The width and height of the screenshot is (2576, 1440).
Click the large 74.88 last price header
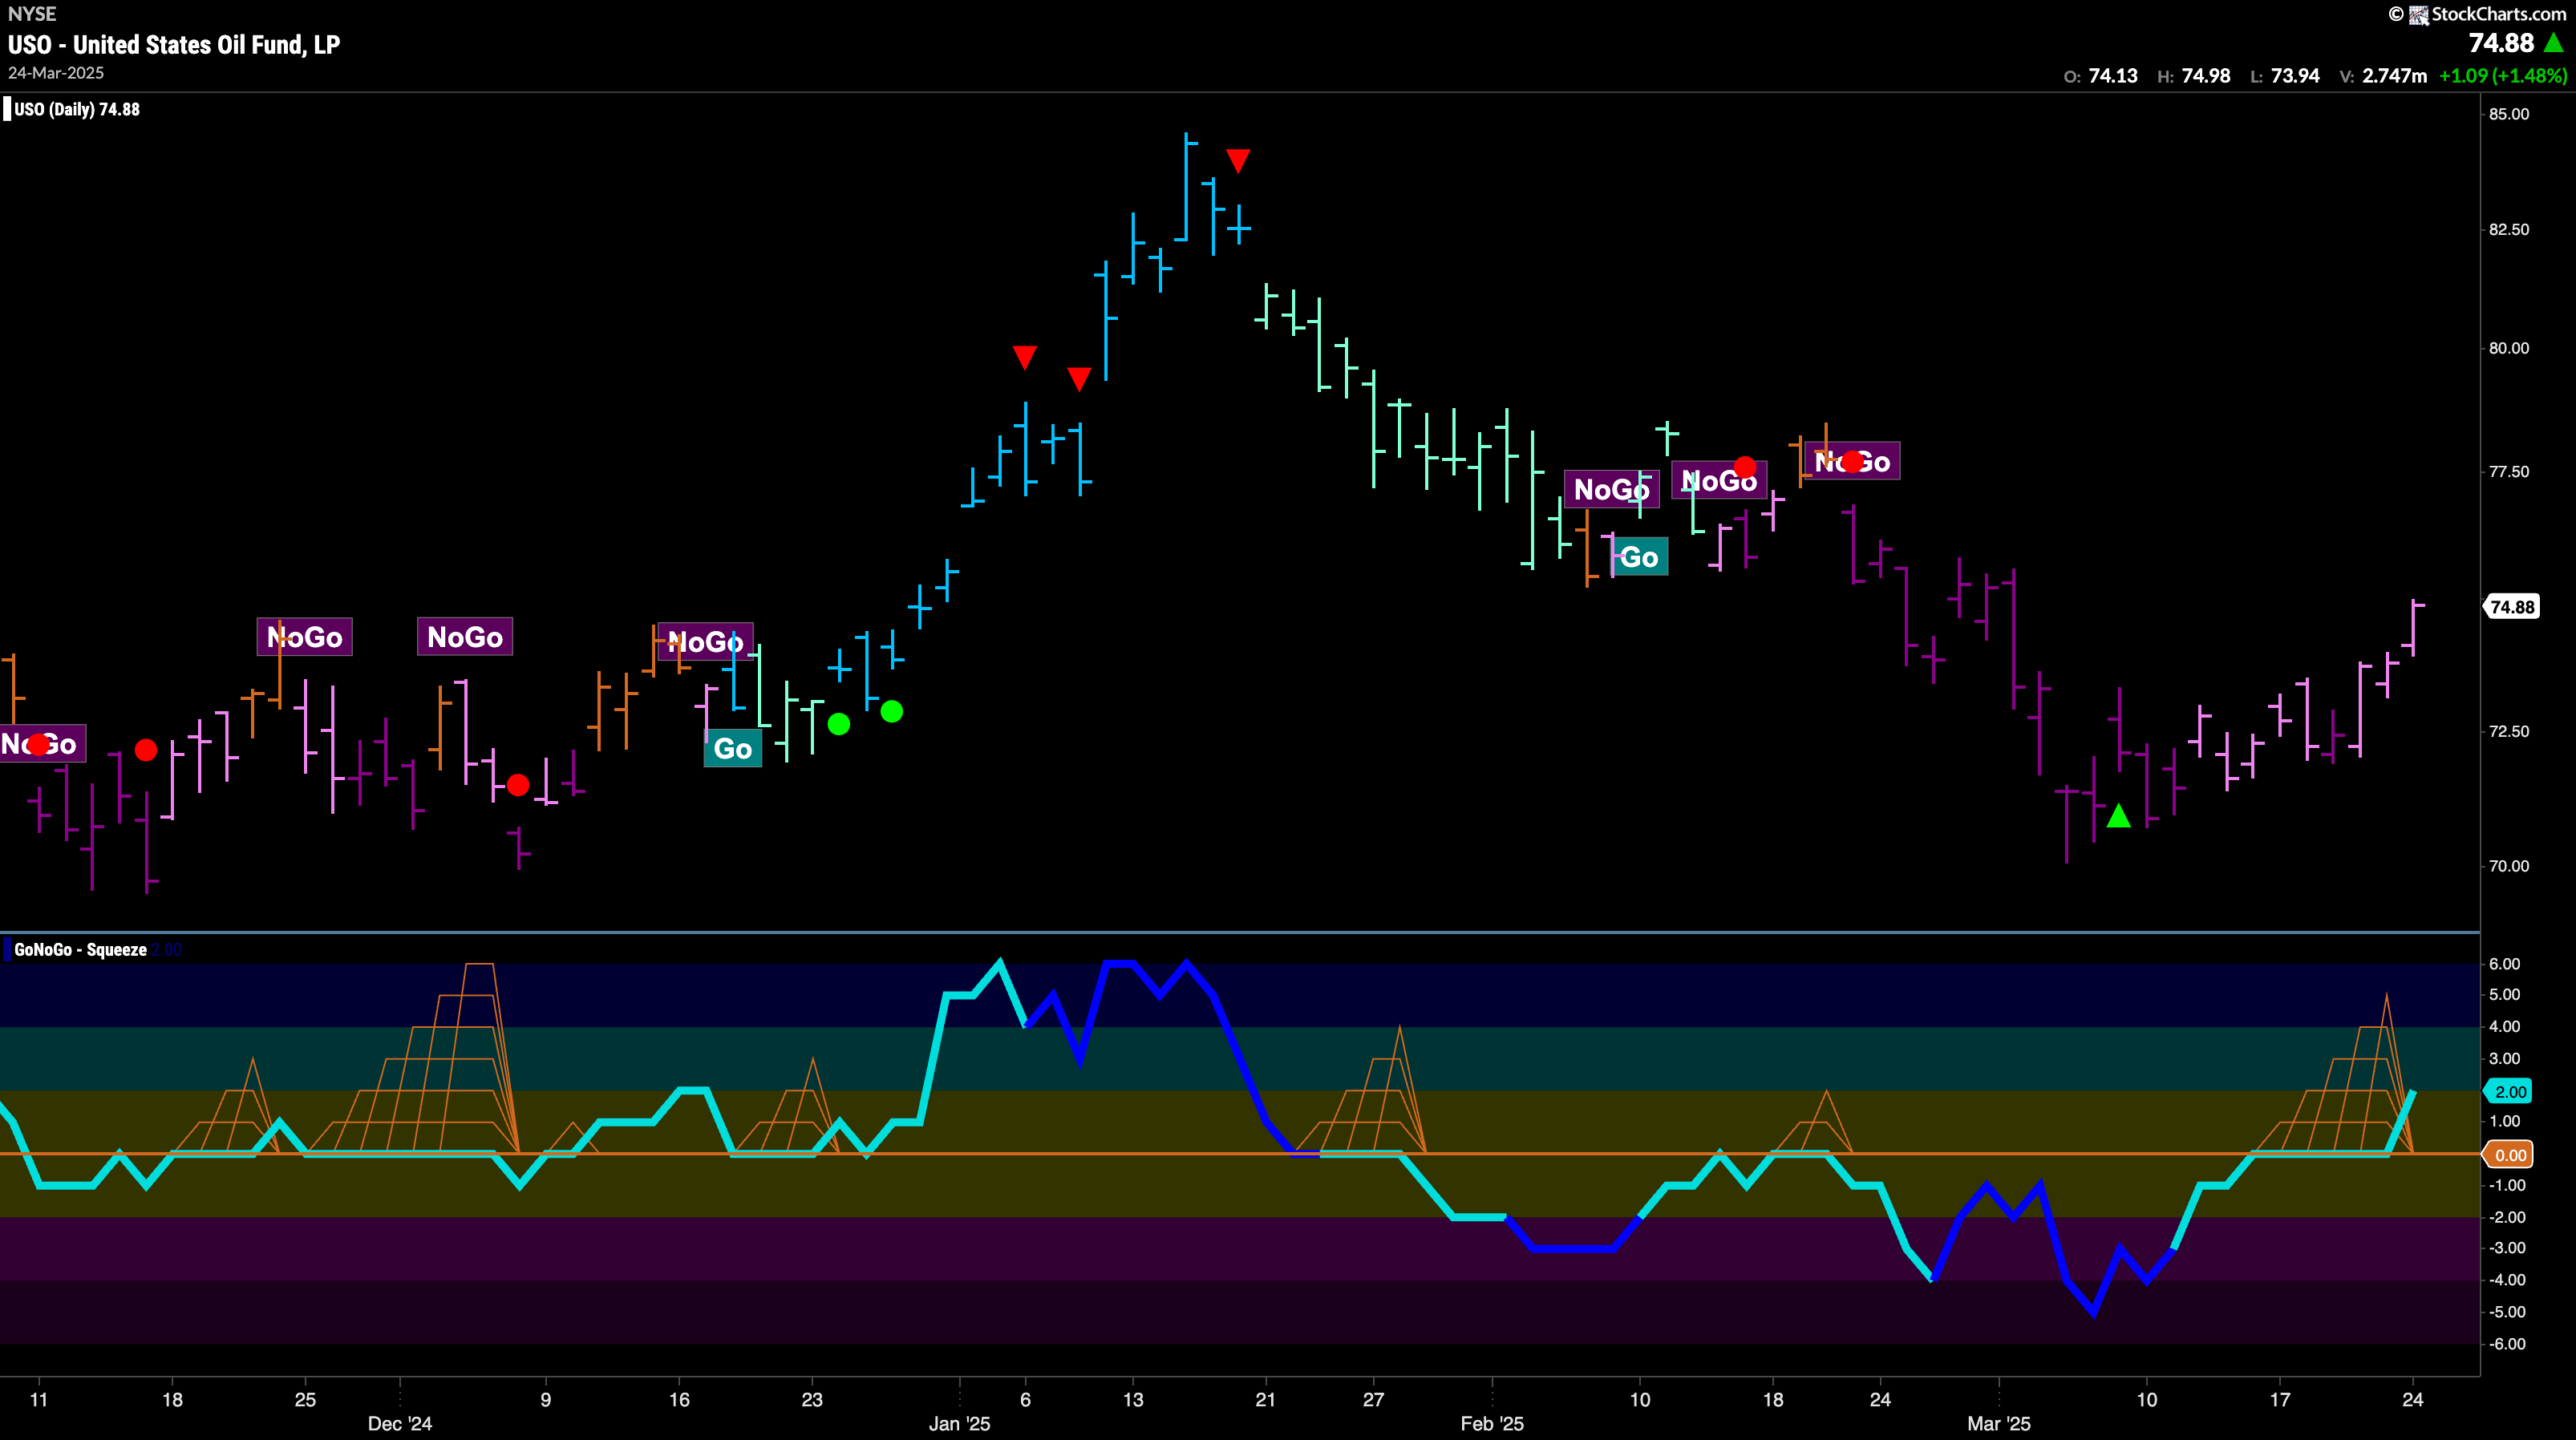click(x=2501, y=43)
